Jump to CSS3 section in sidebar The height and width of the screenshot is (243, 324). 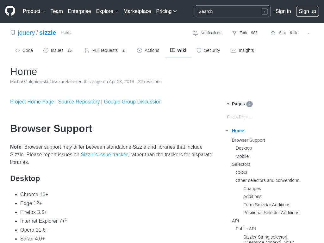click(x=241, y=172)
